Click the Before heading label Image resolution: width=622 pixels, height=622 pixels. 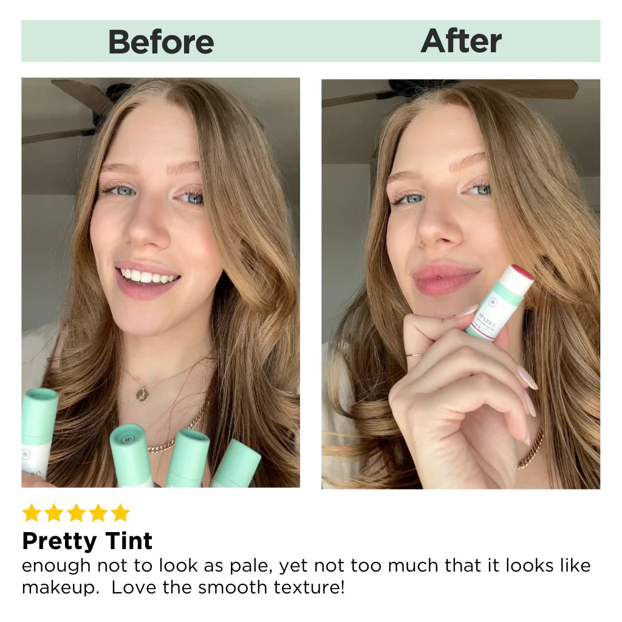click(160, 42)
